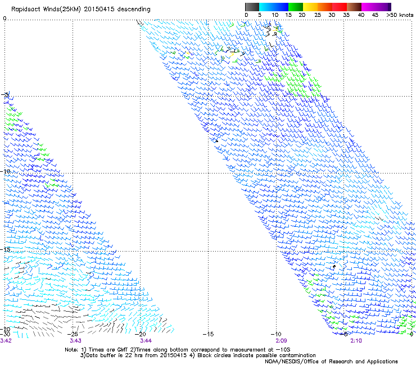Click the longitude label '-10' at bottom
Viewport: 416px width, 365px height.
pos(276,334)
